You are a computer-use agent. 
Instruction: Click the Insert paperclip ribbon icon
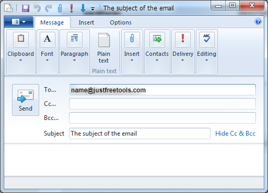(132, 39)
